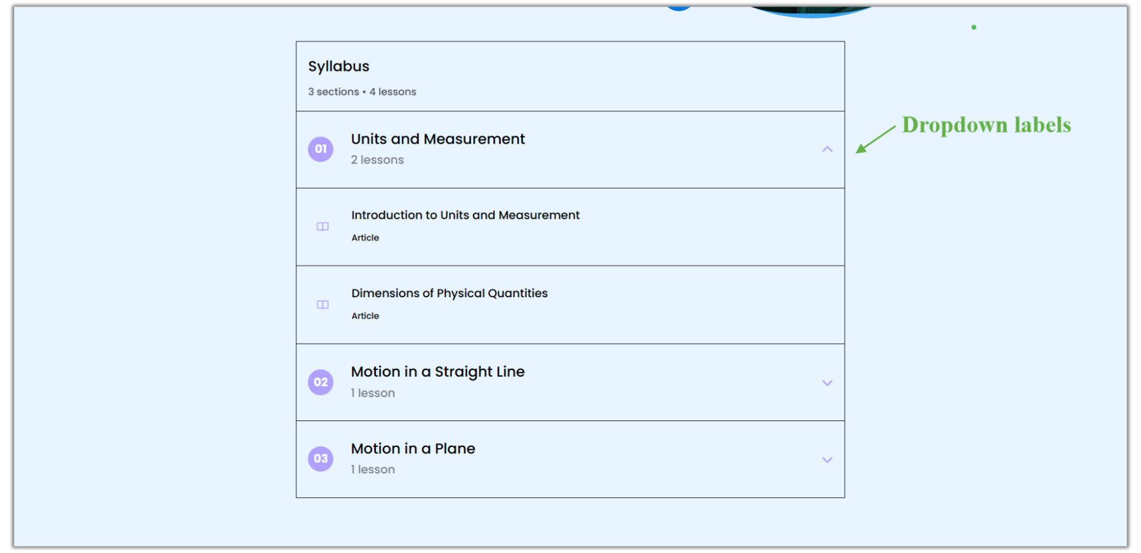Click the Article label under the first lesson
Viewport: 1141px width, 553px height.
coord(365,237)
